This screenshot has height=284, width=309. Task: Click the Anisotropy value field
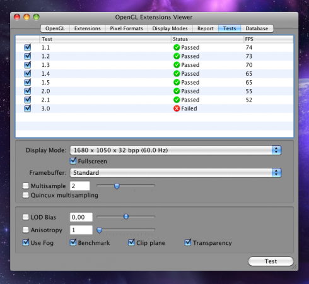pos(81,230)
